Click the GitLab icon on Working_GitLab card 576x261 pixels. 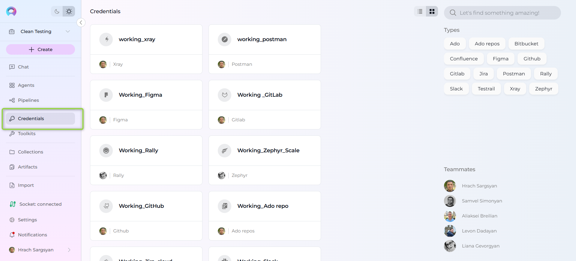tap(224, 95)
